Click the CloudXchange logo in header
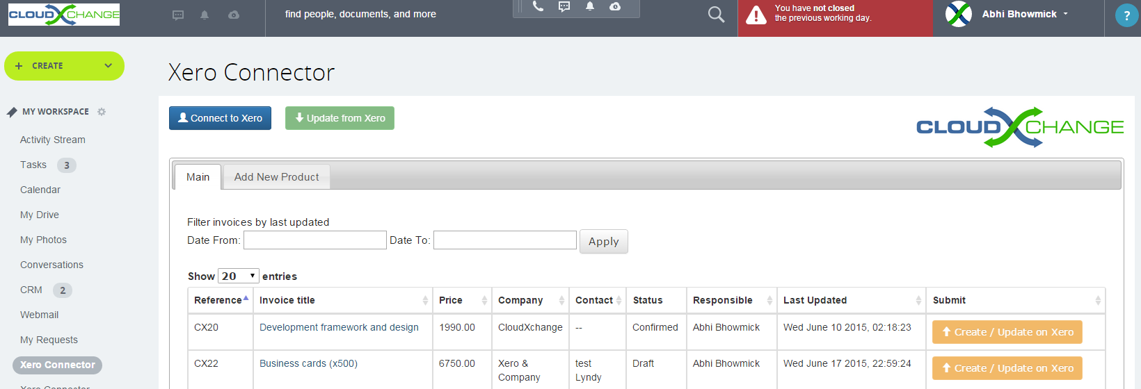 coord(64,15)
